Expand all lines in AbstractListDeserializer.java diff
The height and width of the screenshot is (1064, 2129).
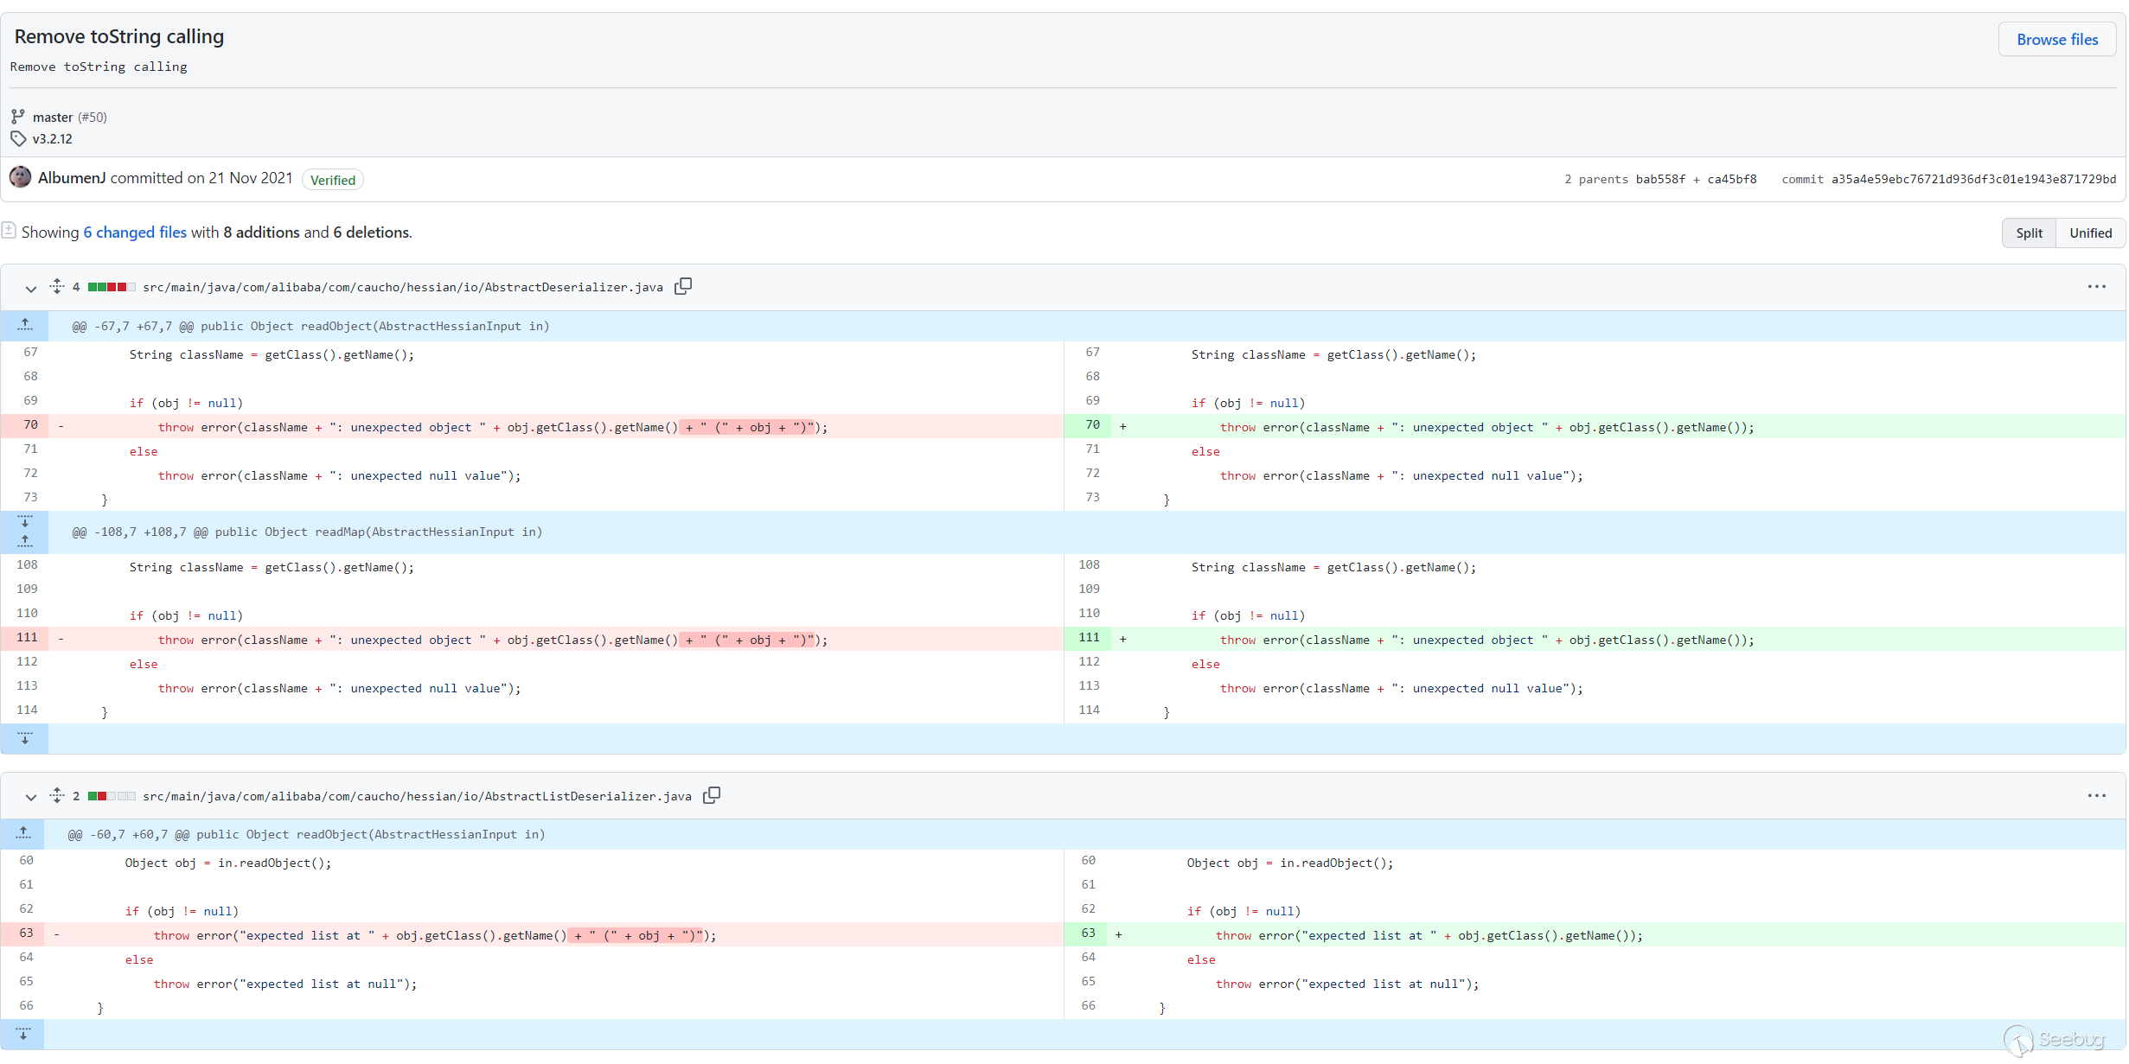coord(57,795)
